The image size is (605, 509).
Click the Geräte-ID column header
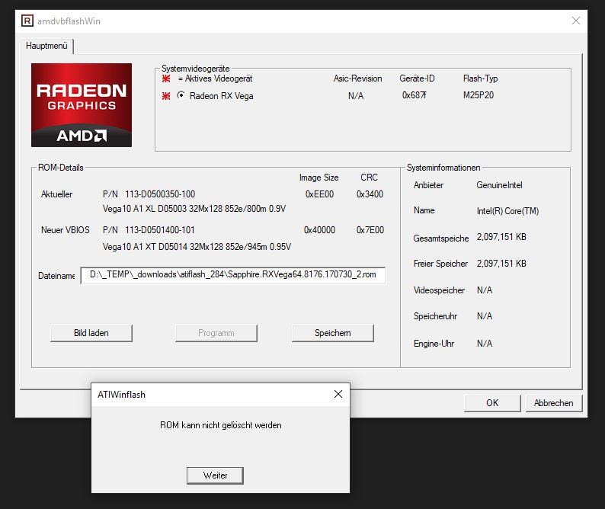click(417, 78)
